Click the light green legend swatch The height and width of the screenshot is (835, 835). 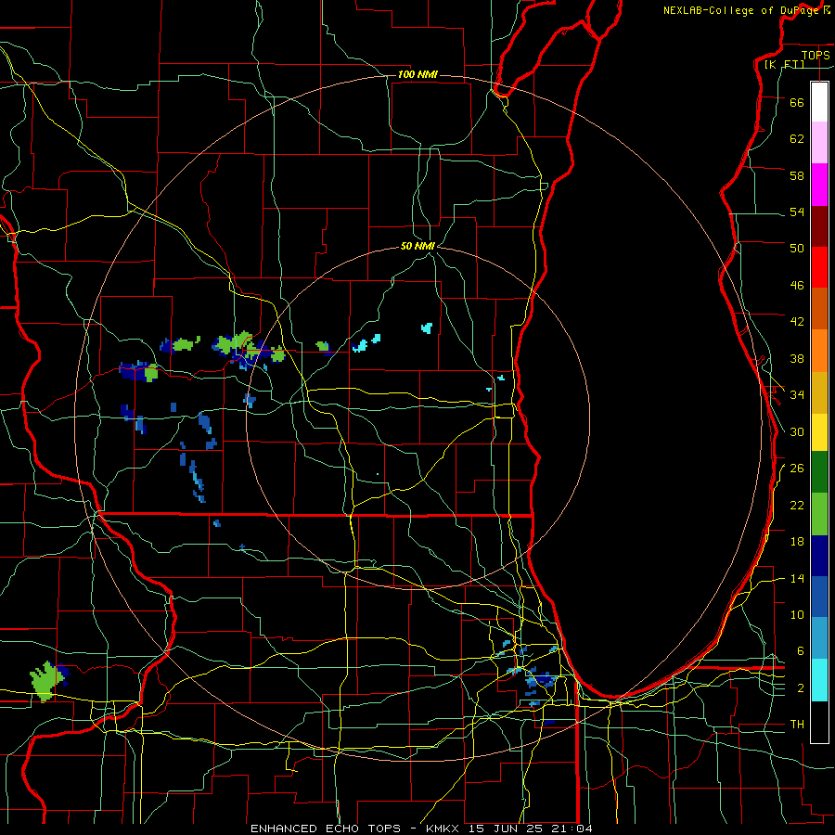point(819,514)
